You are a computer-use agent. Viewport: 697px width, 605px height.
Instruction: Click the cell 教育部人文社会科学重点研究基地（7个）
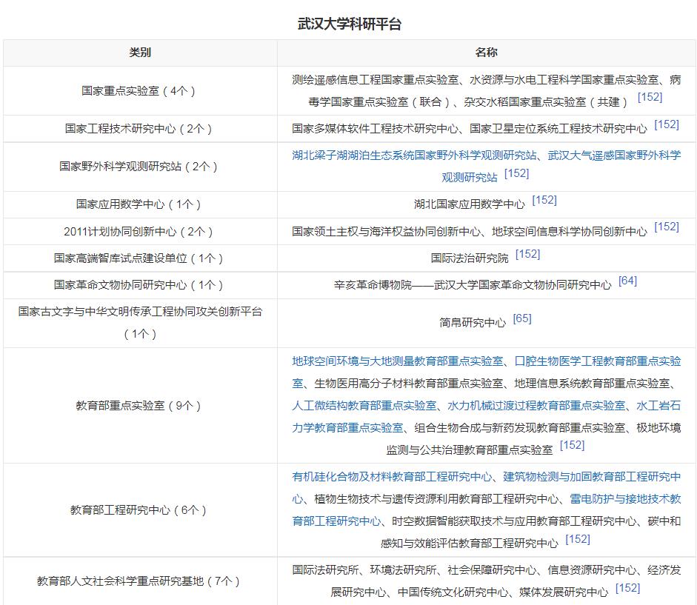pos(140,581)
